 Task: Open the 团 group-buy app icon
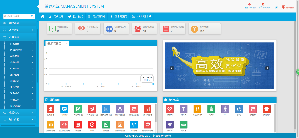[x=148, y=109]
